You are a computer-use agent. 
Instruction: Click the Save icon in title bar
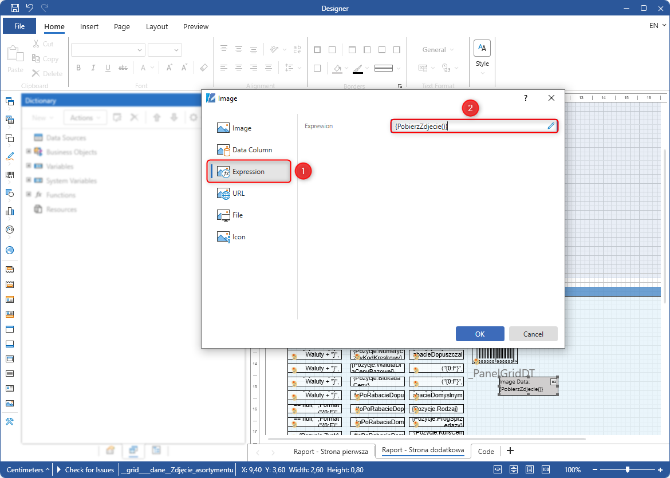(x=15, y=8)
